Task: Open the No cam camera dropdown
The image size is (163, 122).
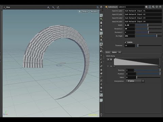Action: (x=94, y=12)
